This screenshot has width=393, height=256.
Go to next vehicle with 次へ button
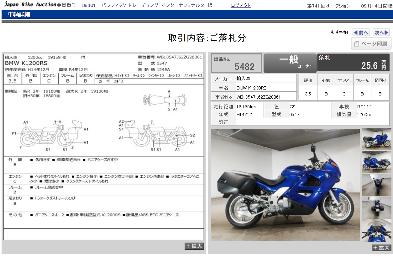(x=381, y=33)
